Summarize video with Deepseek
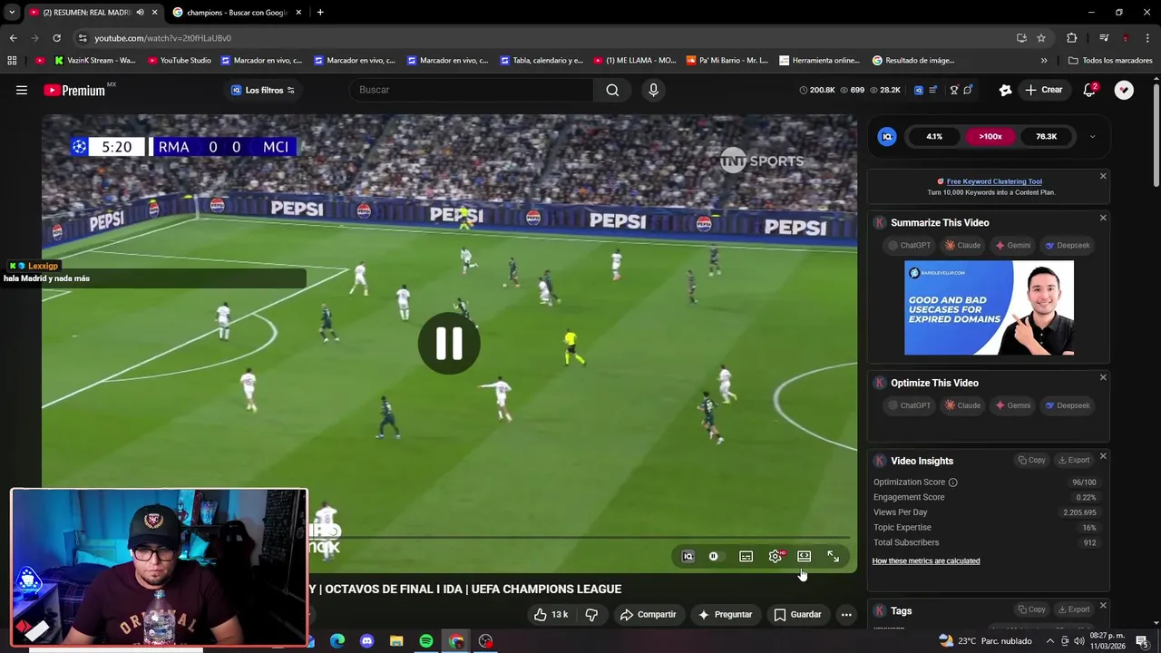The width and height of the screenshot is (1161, 653). (x=1068, y=245)
